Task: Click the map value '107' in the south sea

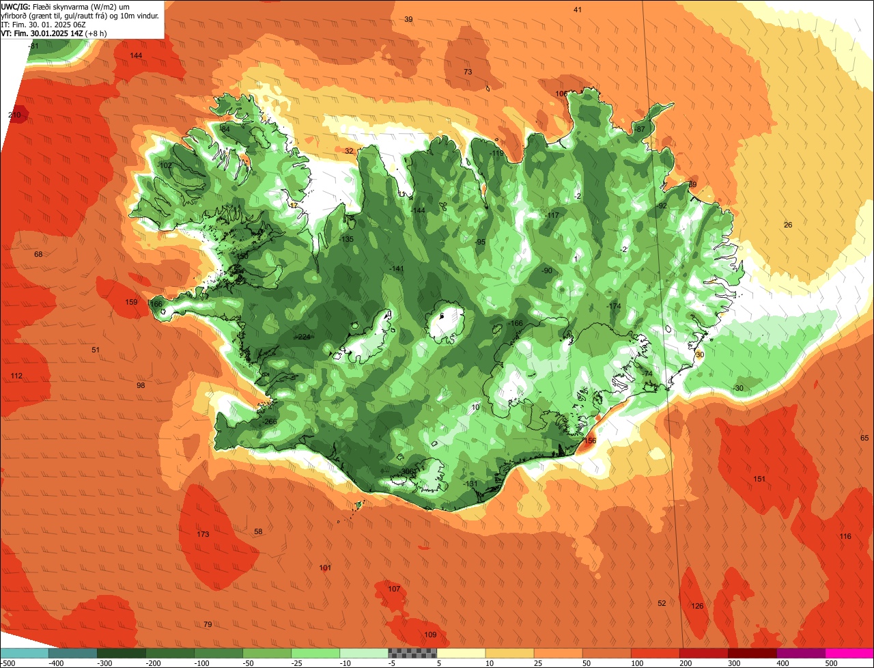Action: pyautogui.click(x=394, y=589)
